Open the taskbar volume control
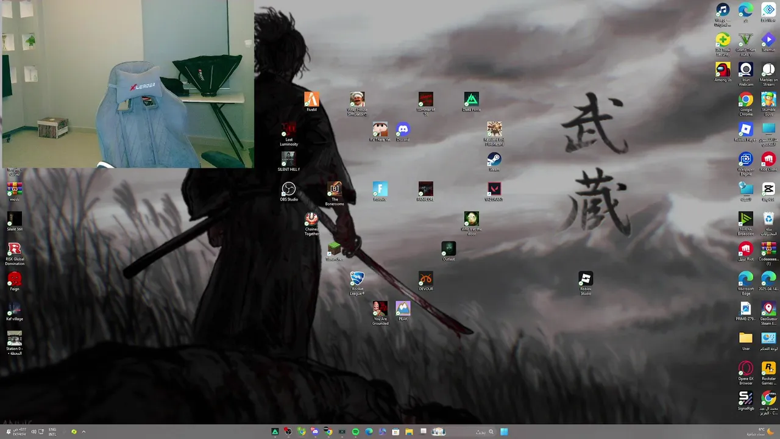This screenshot has height=439, width=780. (34, 432)
